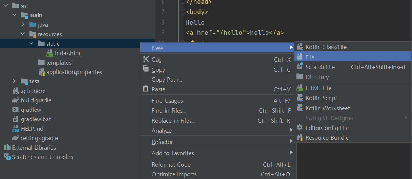
Task: Click the .gitignore file icon
Action: 16,91
